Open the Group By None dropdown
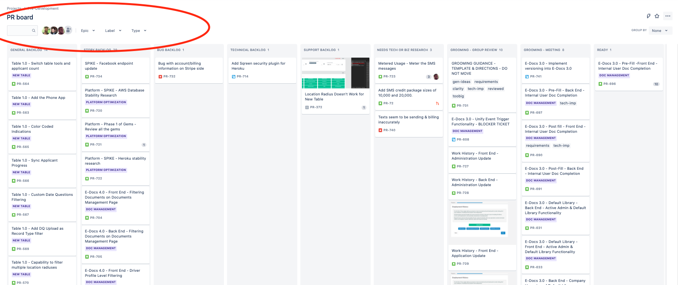Screen dimensions: 678x285 click(660, 31)
